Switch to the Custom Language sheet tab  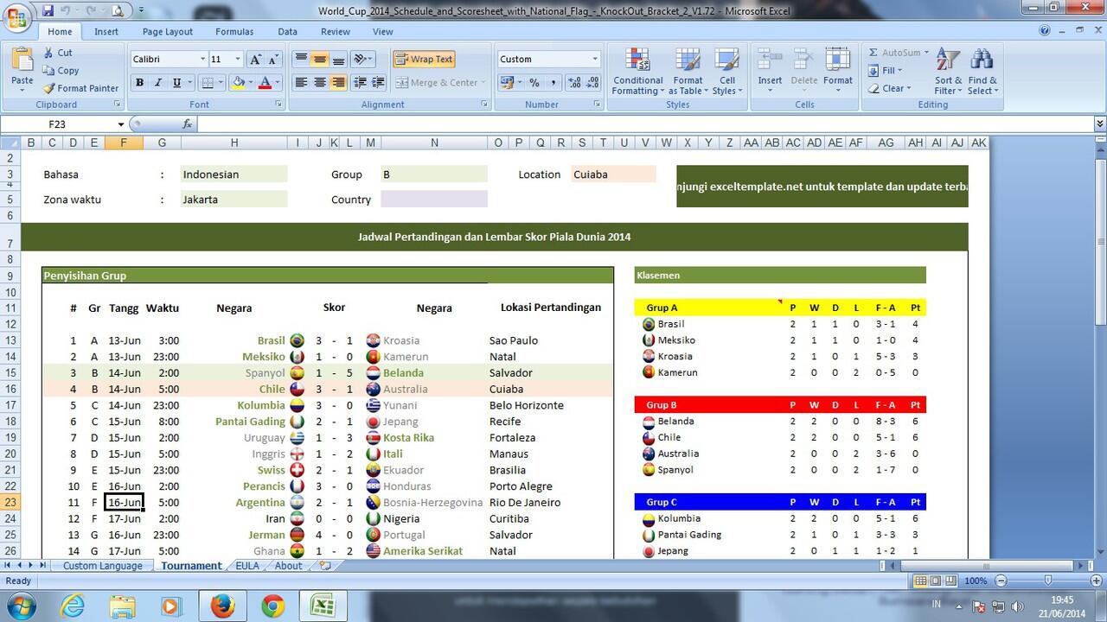tap(102, 566)
